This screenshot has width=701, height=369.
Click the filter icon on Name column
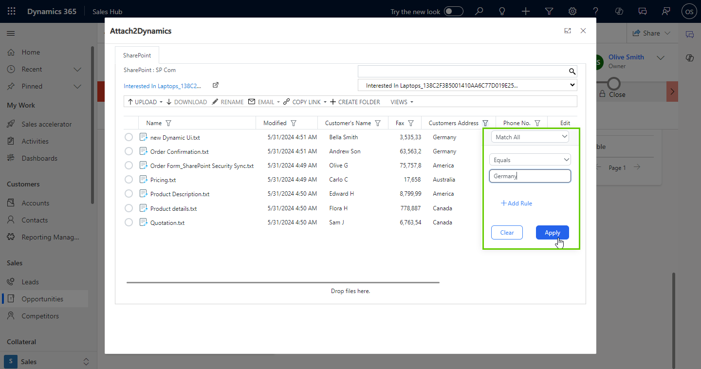[x=168, y=123]
